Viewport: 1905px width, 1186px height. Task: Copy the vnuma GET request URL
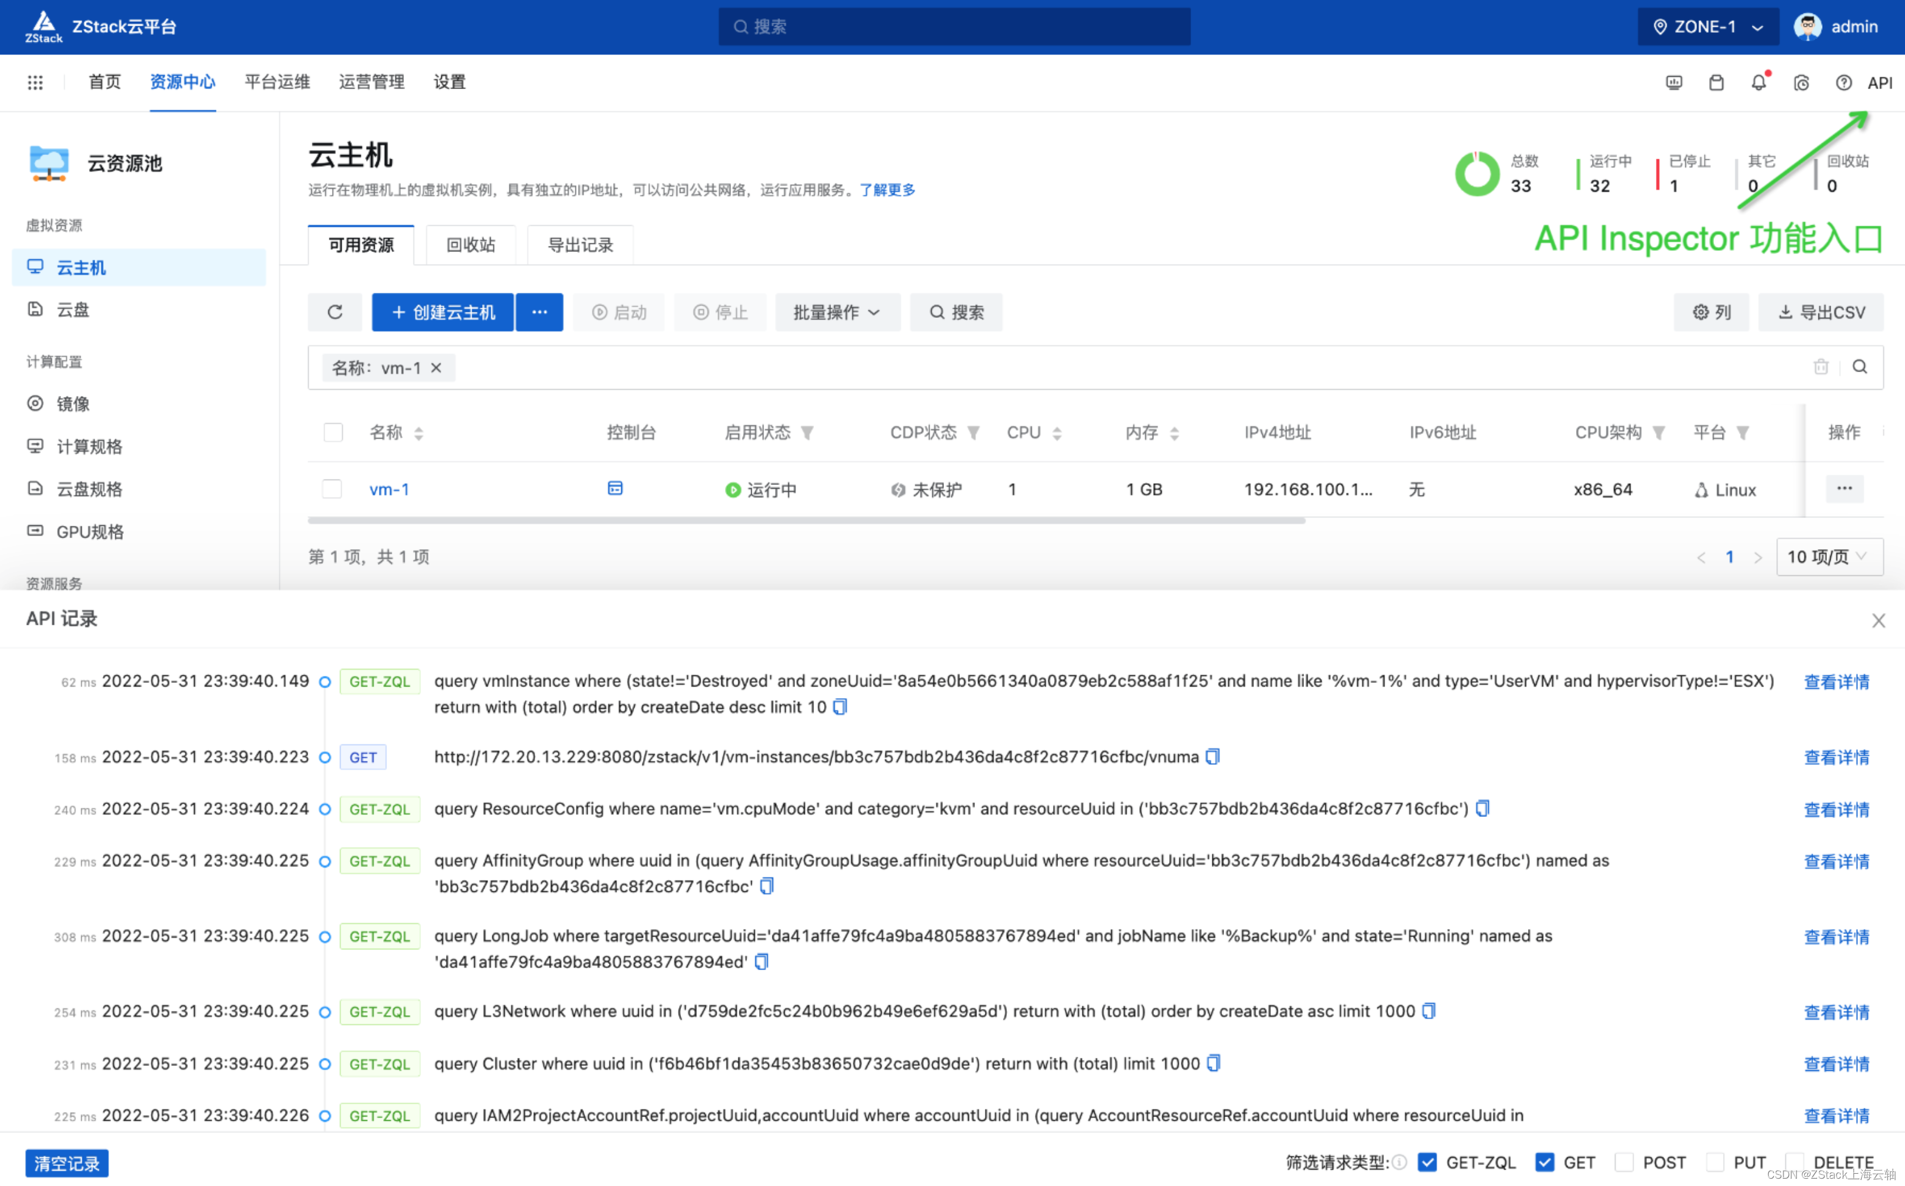(1212, 757)
